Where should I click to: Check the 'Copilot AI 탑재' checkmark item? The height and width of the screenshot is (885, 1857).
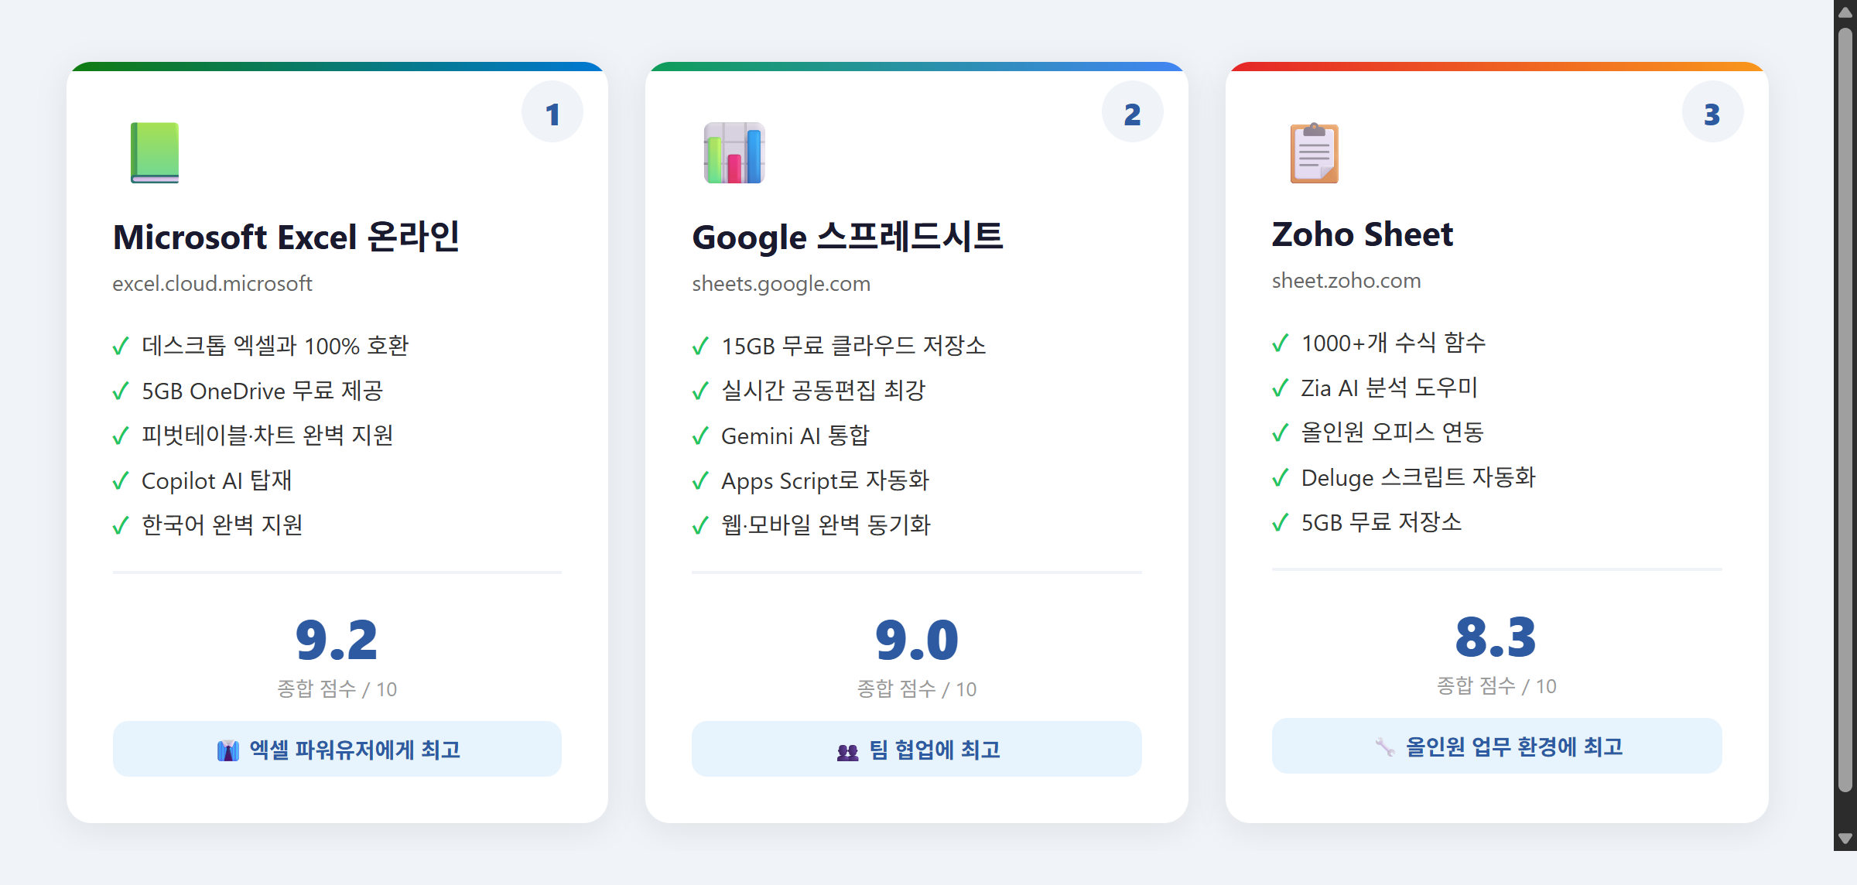pos(217,480)
